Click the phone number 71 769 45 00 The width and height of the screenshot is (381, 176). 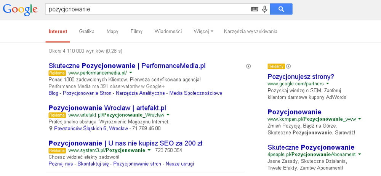[x=146, y=128]
